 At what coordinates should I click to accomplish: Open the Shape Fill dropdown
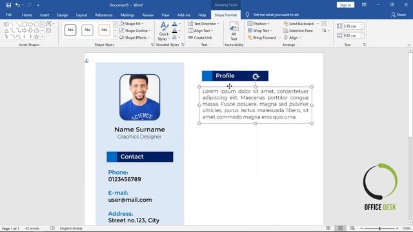[x=132, y=24]
